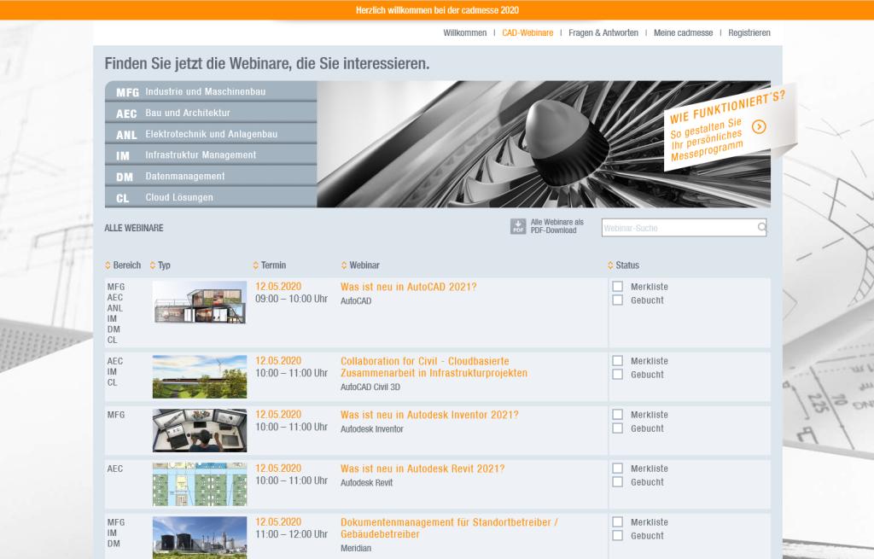874x559 pixels.
Task: Click the 'ALLE WEBINARE' heading
Action: coord(134,228)
